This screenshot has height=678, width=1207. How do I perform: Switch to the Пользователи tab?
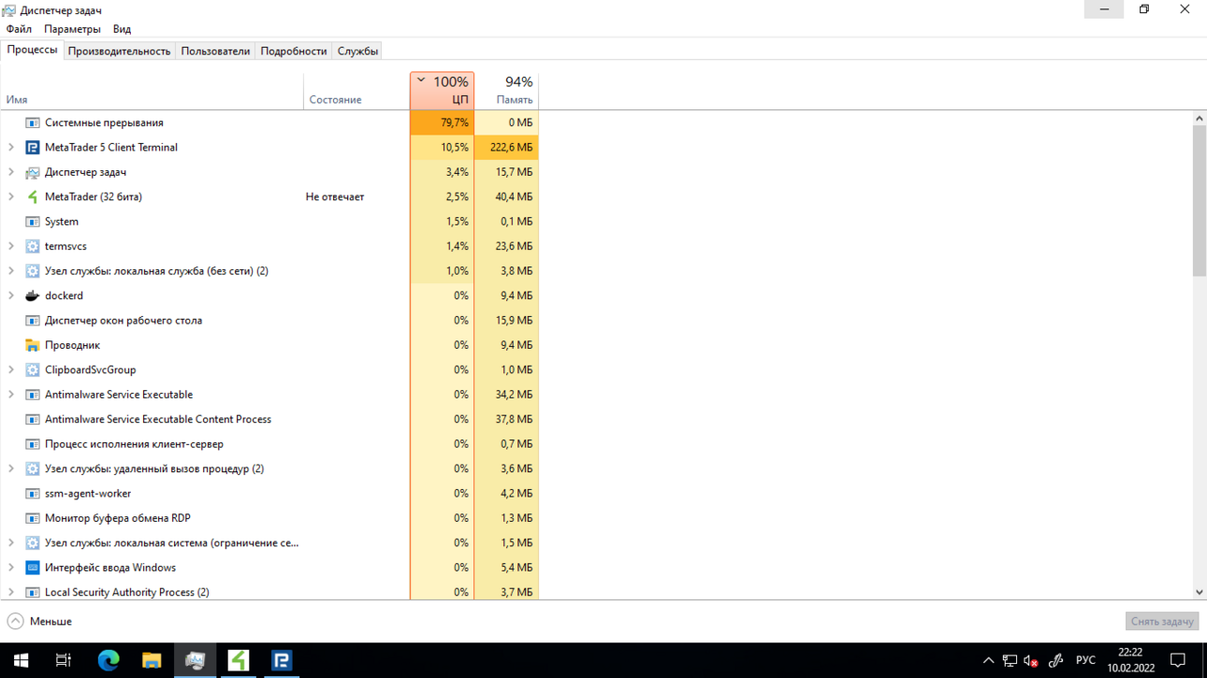click(x=215, y=50)
